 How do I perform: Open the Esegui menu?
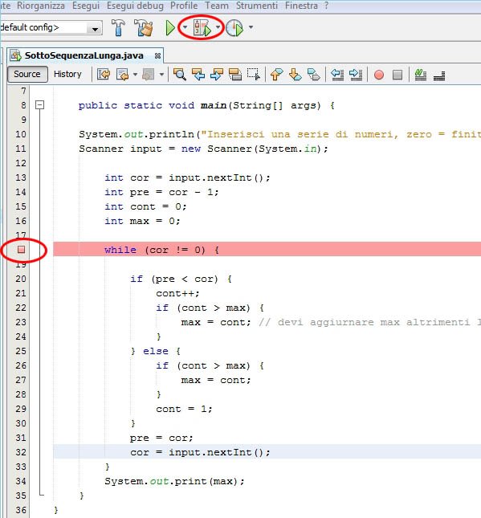tap(86, 6)
